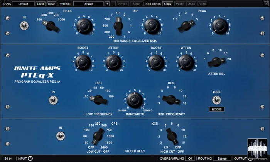Screen dimensions: 270x162
Task: Open the Oversampling Off selector
Action: (190, 159)
